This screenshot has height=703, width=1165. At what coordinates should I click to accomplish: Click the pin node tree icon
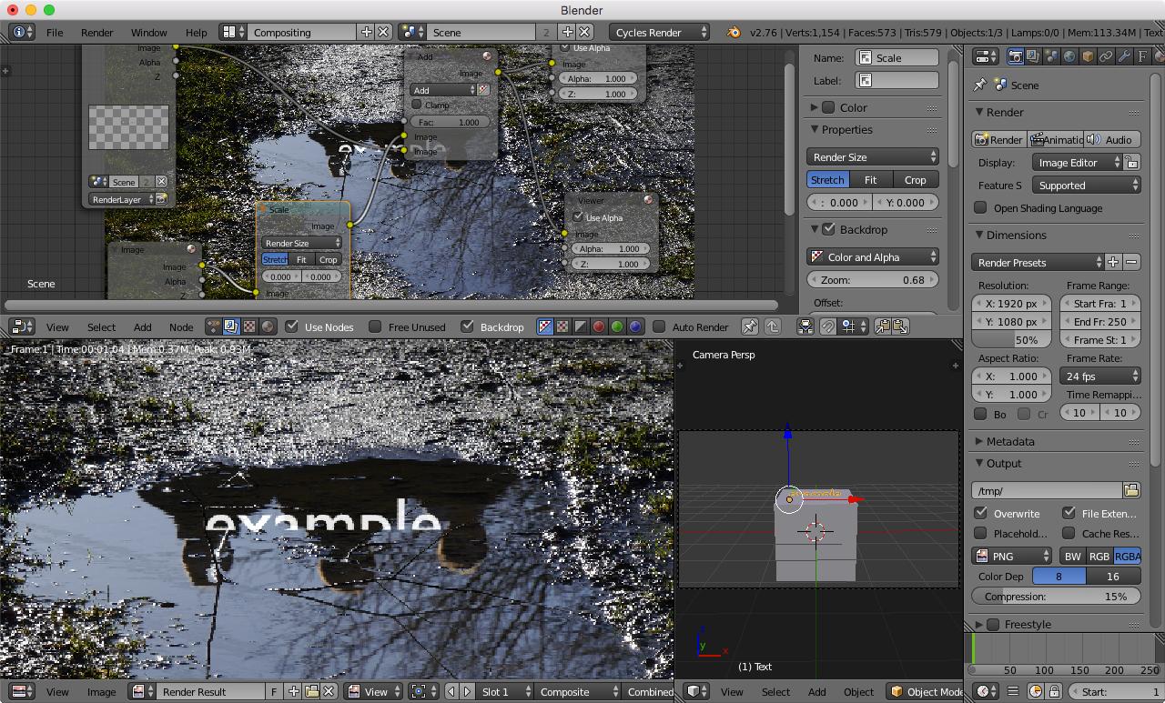pyautogui.click(x=750, y=326)
